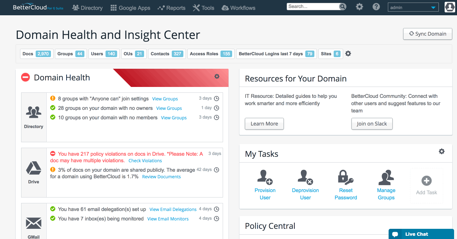Screen dimensions: 457x239
Task: Open the Workflows menu
Action: (238, 8)
